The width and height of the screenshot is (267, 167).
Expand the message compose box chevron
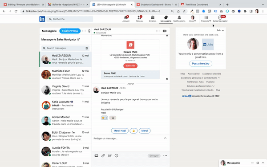tap(165, 138)
